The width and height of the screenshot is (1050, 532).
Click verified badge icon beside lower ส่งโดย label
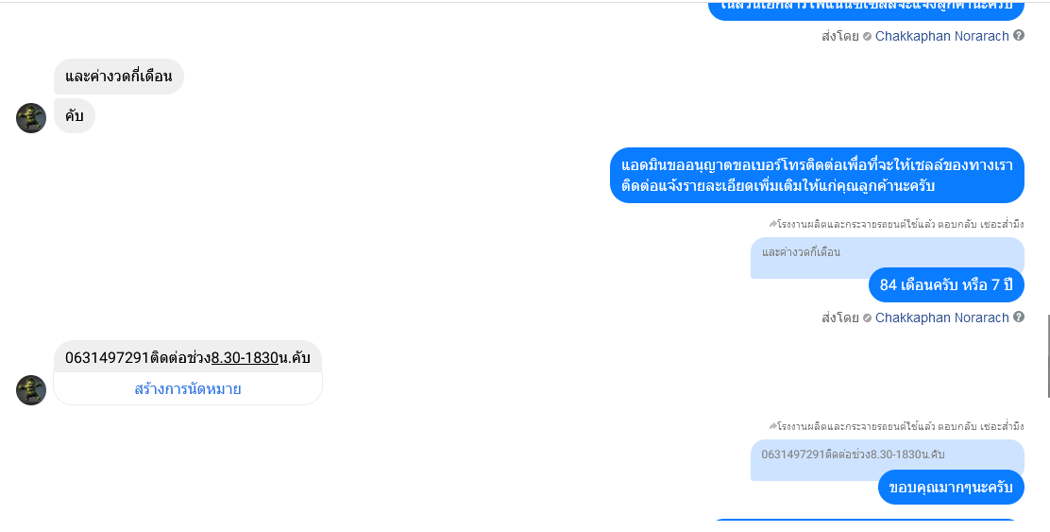[867, 318]
